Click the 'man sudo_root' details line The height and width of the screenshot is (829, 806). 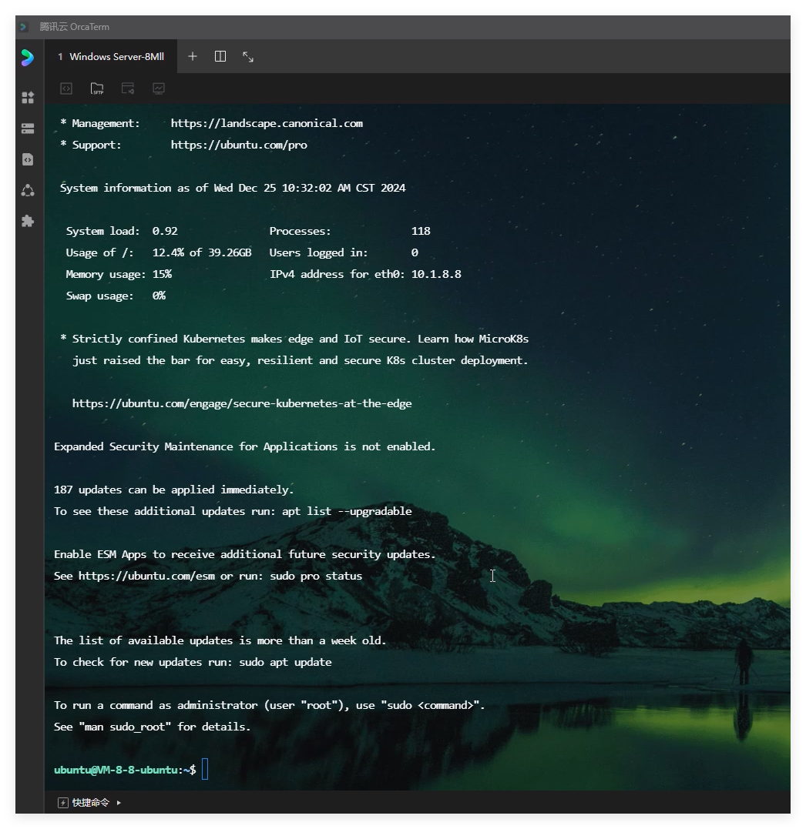152,727
